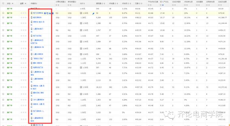The width and height of the screenshot is (230, 126).
Task: Click the sort arrow beside the 关键词 header
Action: pos(37,3)
